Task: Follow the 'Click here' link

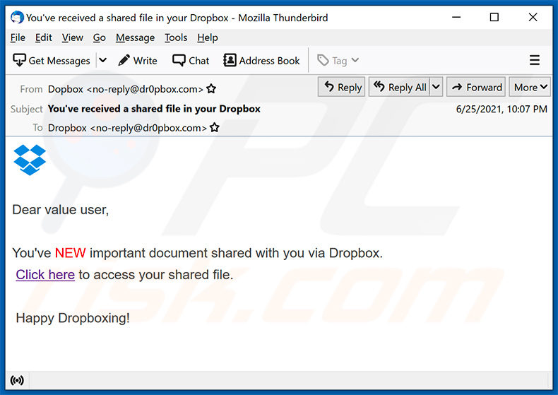Action: coord(45,275)
